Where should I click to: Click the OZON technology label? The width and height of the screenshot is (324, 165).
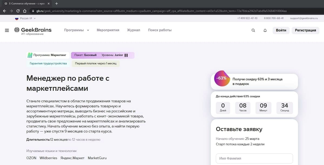click(31, 158)
